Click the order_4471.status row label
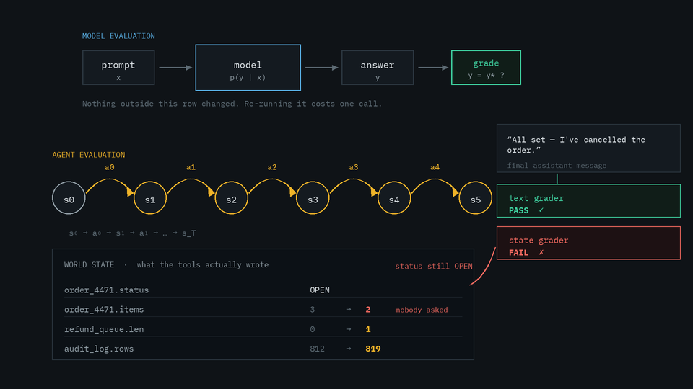Screen dimensions: 693x389 (x=107, y=290)
